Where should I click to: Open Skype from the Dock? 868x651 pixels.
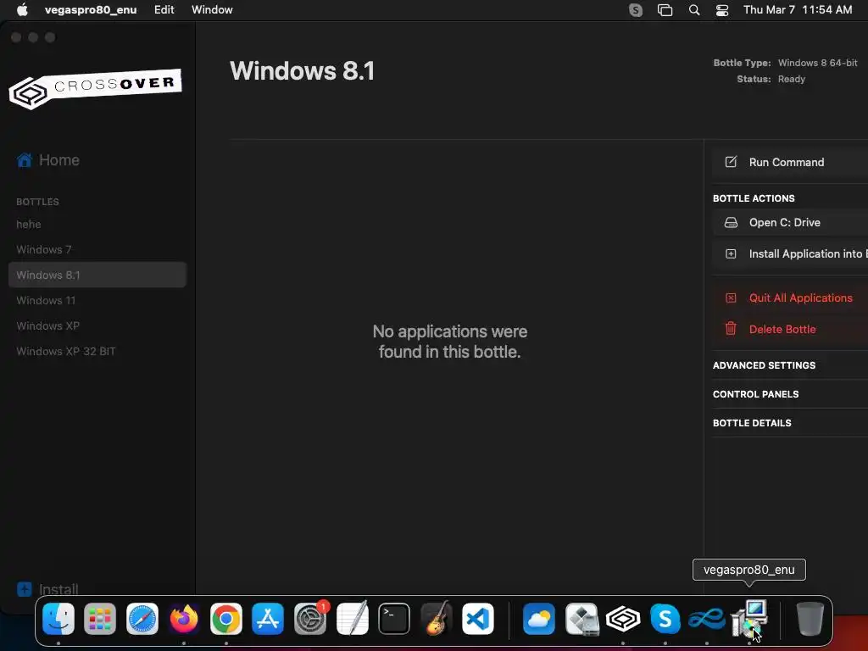coord(665,618)
